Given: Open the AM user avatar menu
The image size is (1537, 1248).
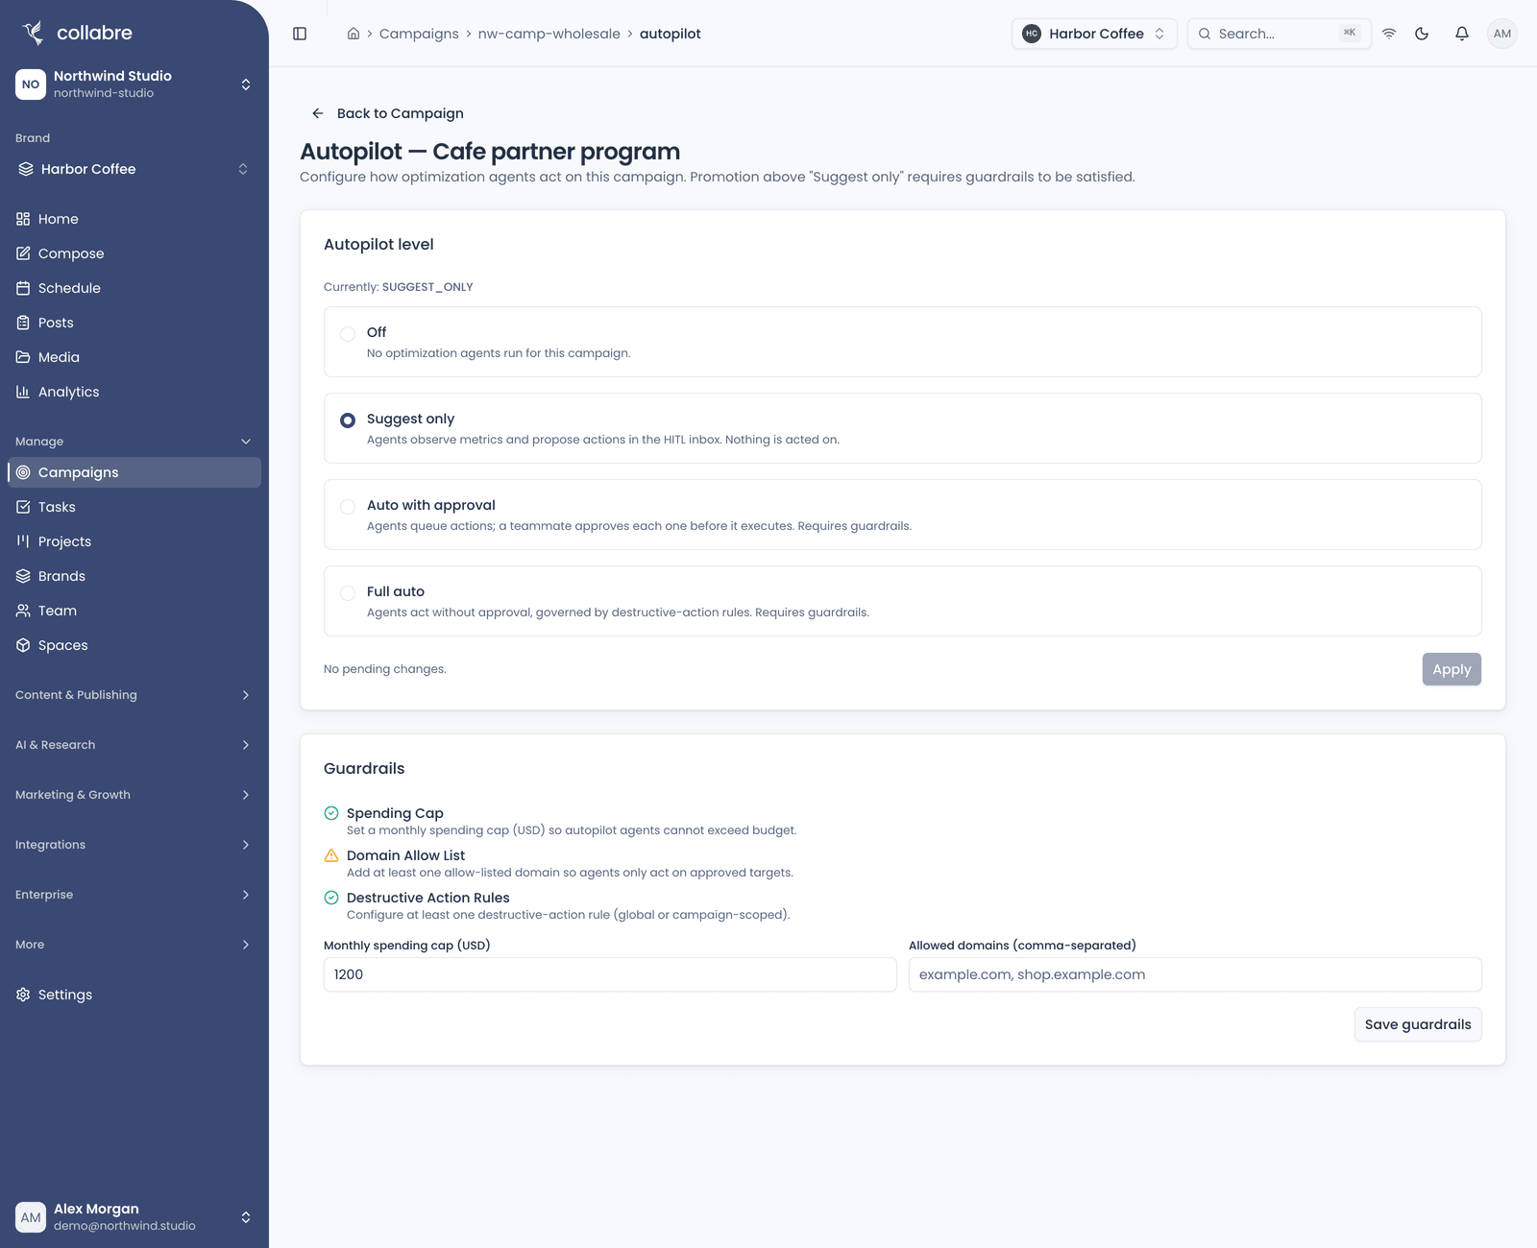Looking at the screenshot, I should point(1502,34).
